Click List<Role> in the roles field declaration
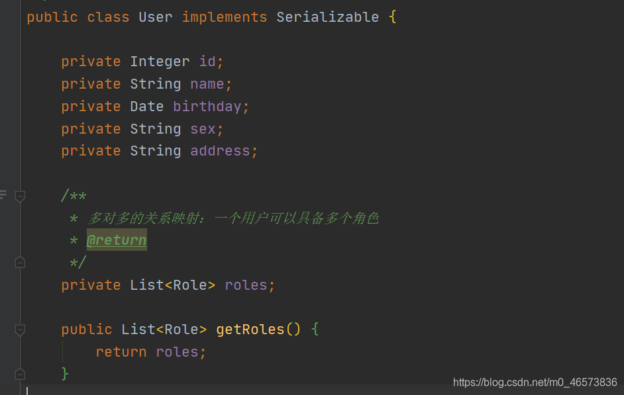 pyautogui.click(x=173, y=285)
